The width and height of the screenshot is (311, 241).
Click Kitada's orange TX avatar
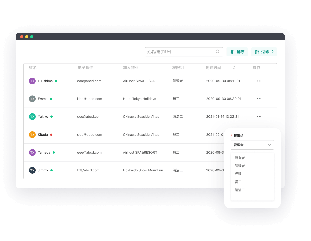tap(32, 135)
